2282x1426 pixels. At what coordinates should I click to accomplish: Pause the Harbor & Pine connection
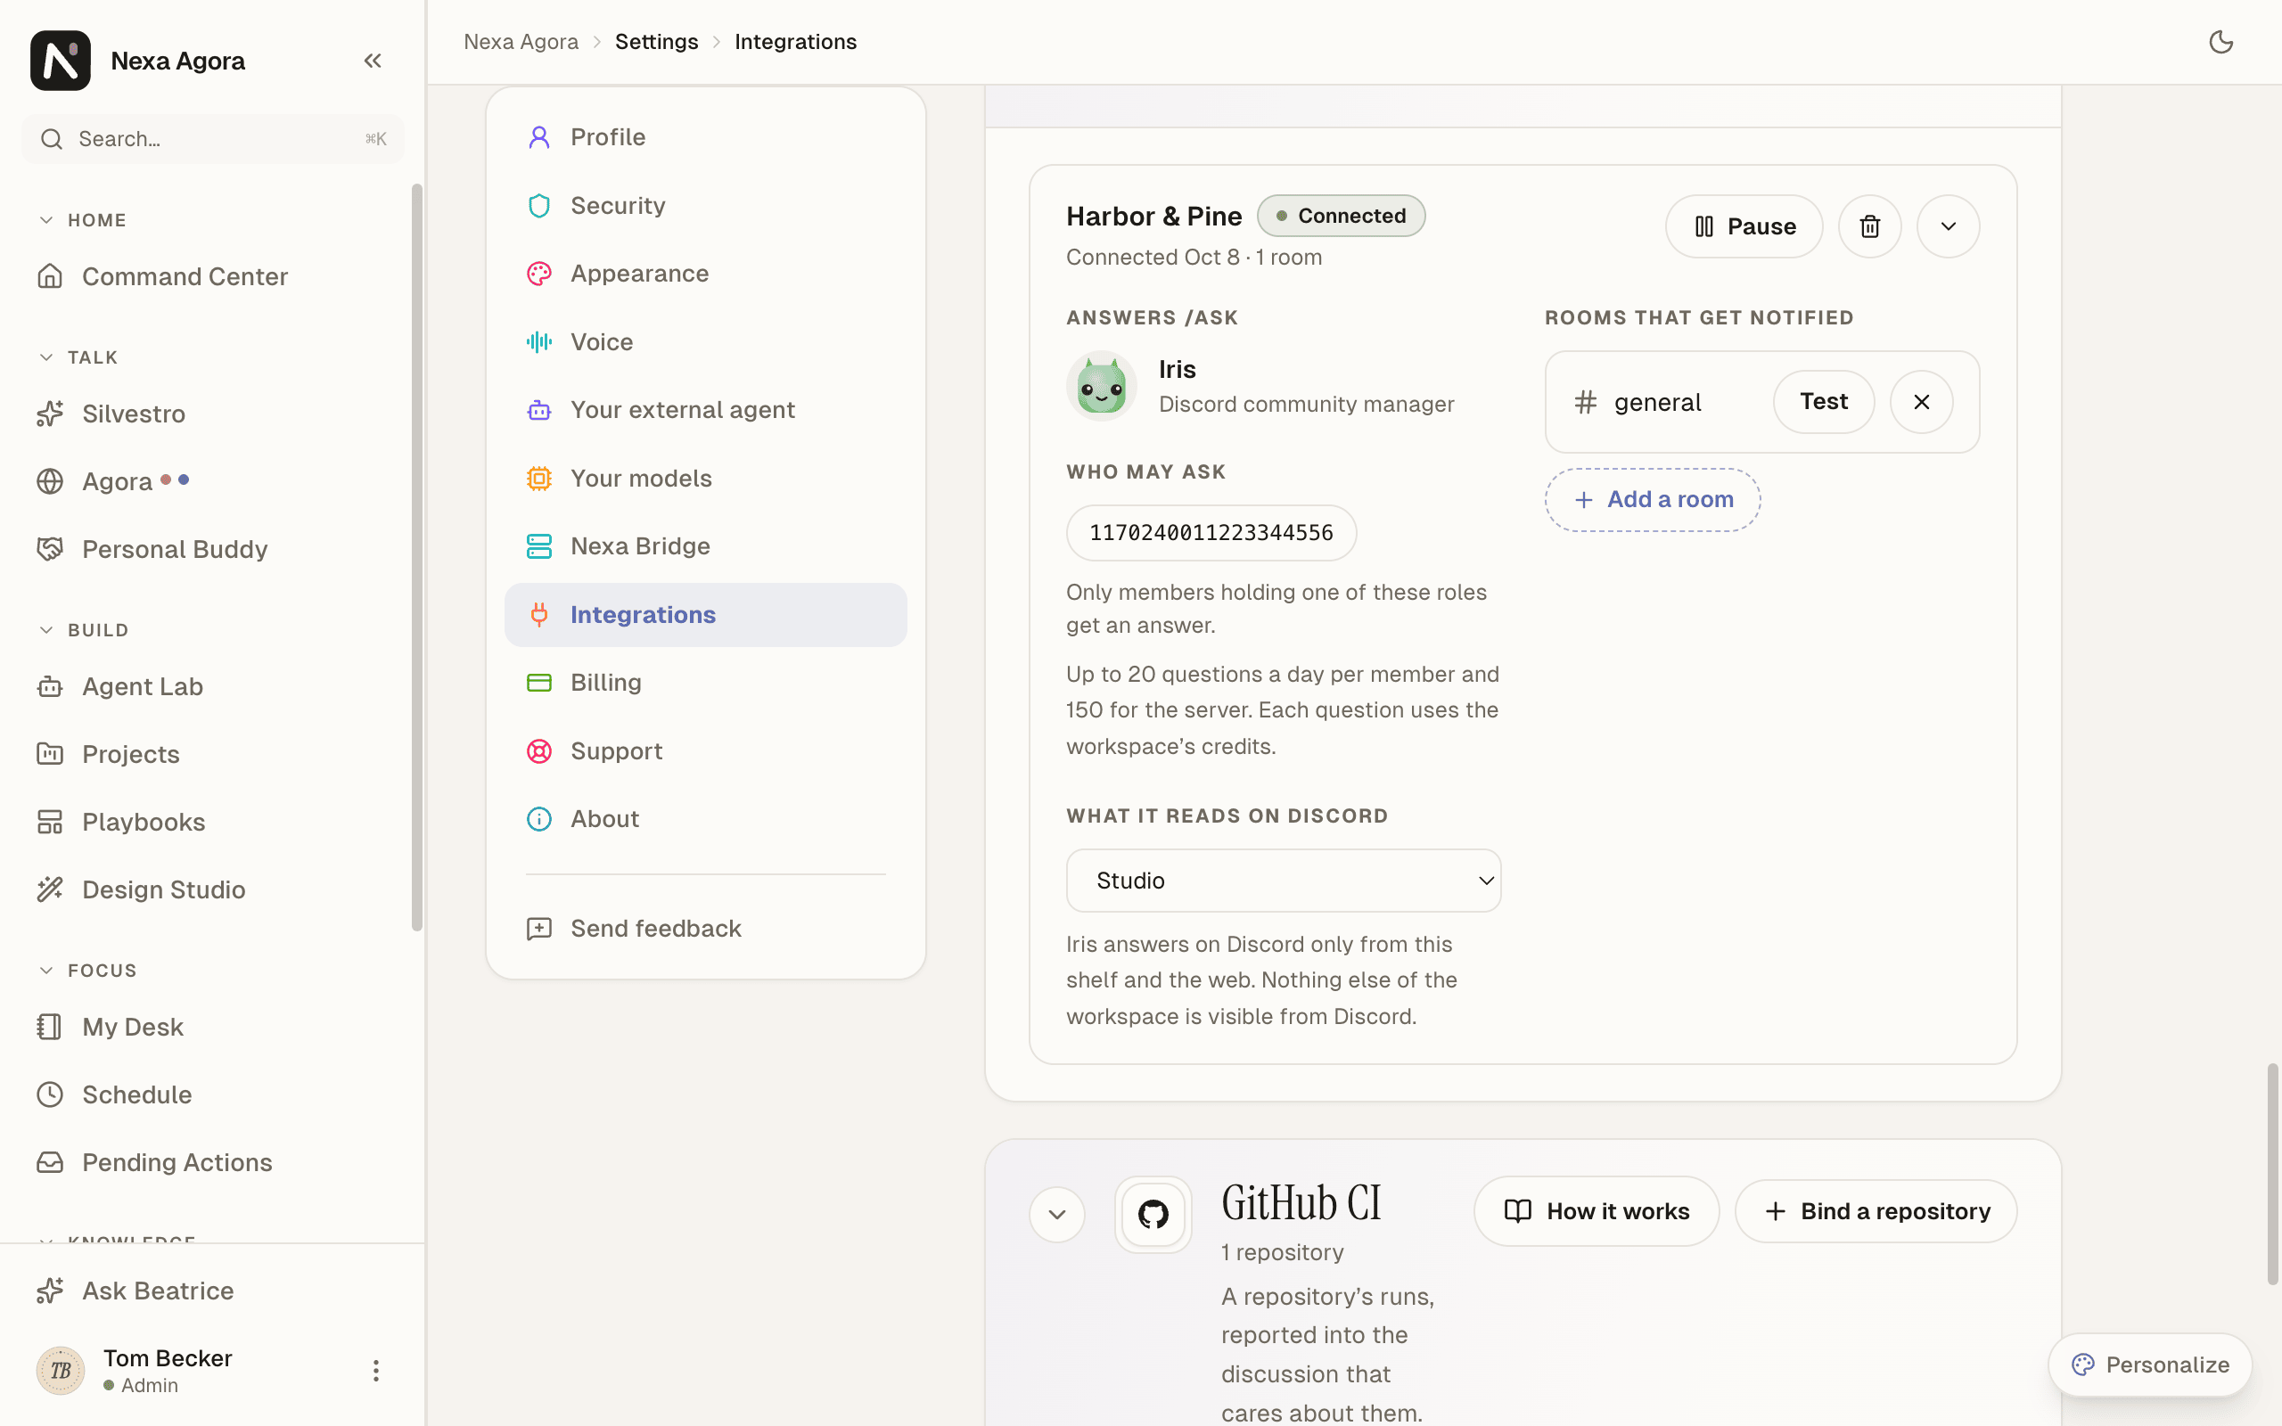coord(1744,226)
